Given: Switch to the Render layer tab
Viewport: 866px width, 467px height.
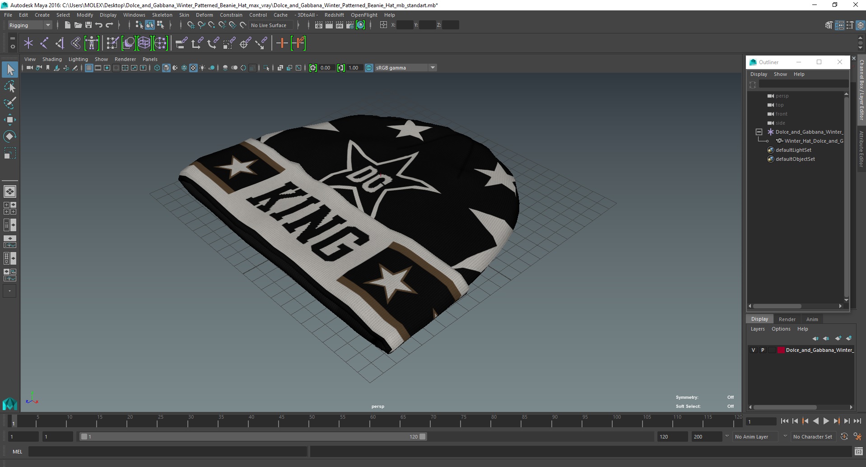Looking at the screenshot, I should click(787, 319).
